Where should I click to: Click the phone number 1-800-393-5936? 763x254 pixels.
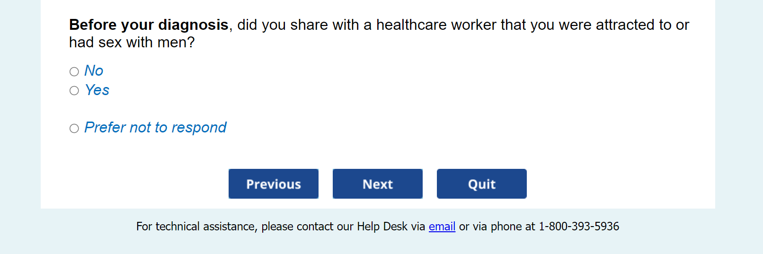point(578,227)
